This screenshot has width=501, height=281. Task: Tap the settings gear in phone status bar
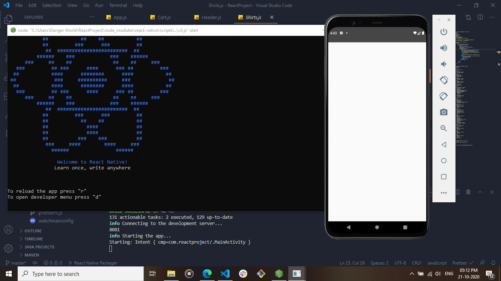(341, 33)
